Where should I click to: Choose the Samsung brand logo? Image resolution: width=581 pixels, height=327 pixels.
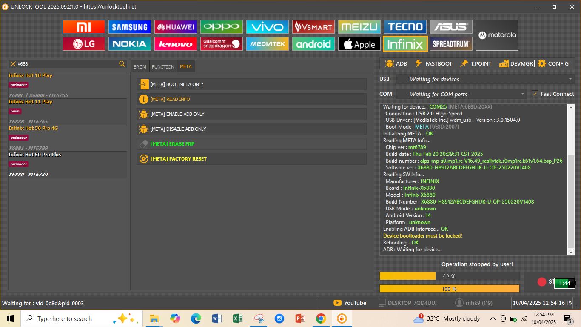coord(129,27)
